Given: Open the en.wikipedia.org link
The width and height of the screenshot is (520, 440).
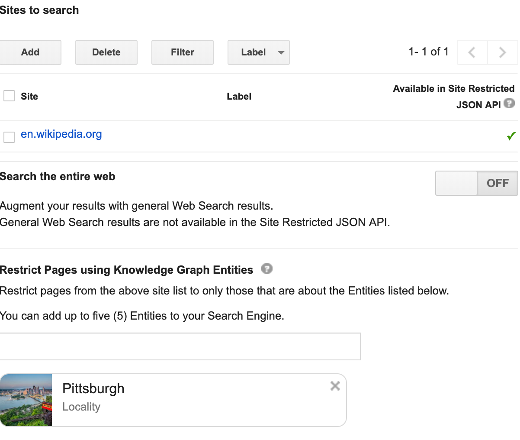Looking at the screenshot, I should 61,134.
